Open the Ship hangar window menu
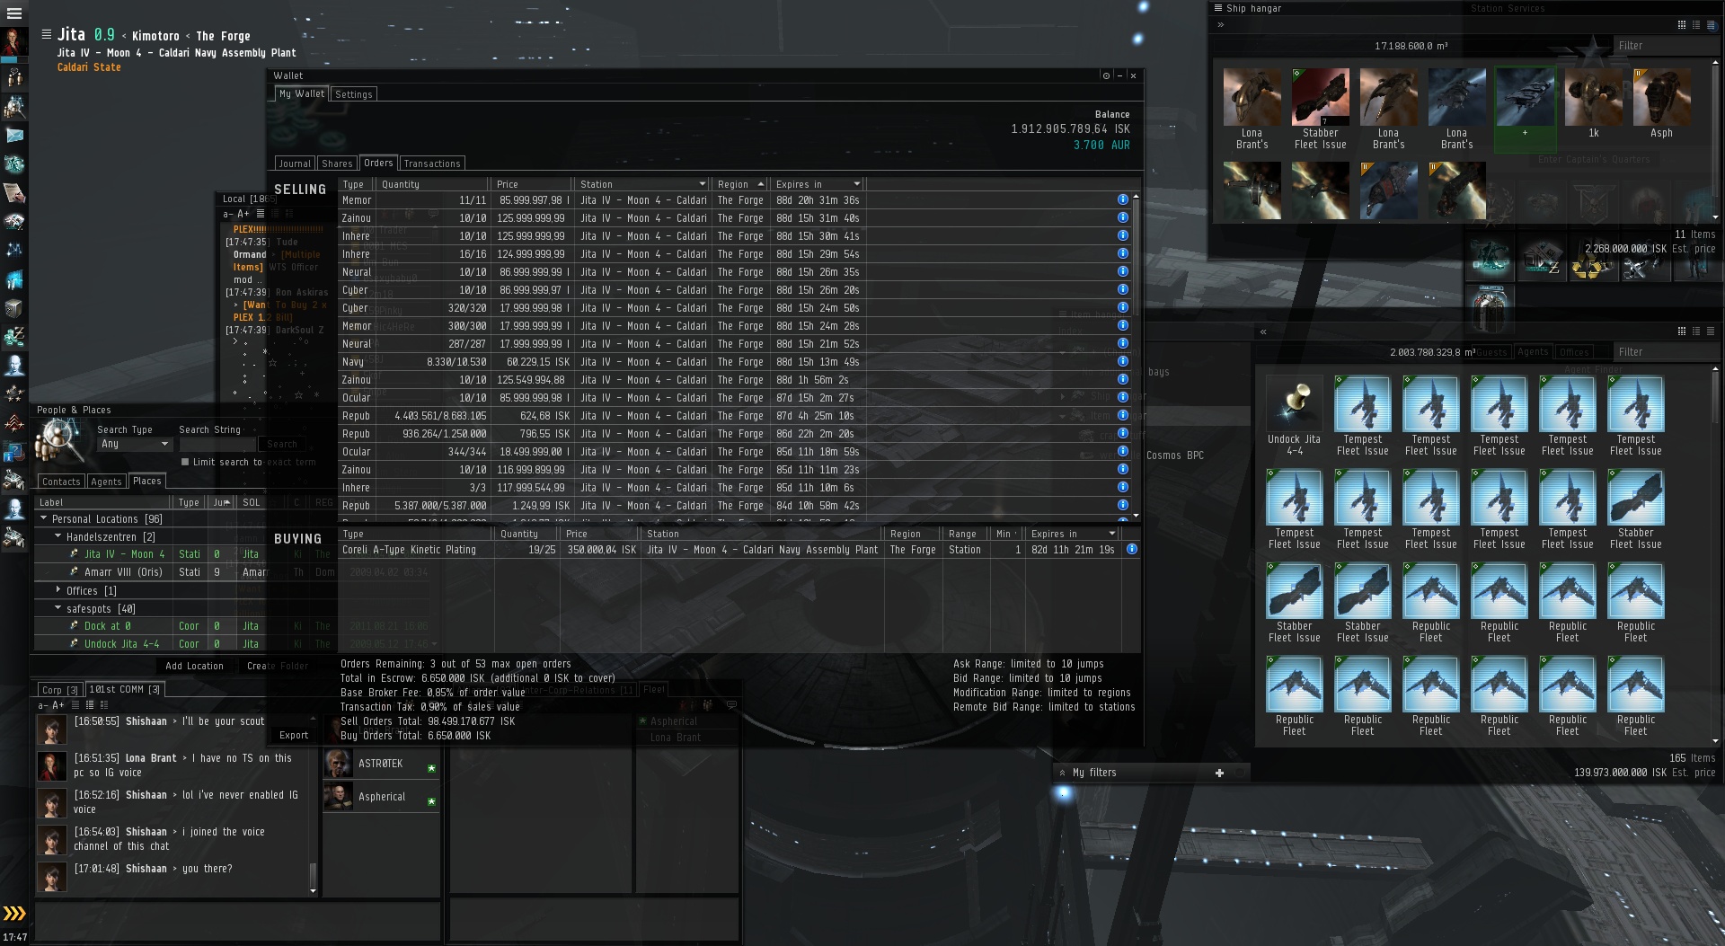Viewport: 1725px width, 946px height. pyautogui.click(x=1218, y=8)
